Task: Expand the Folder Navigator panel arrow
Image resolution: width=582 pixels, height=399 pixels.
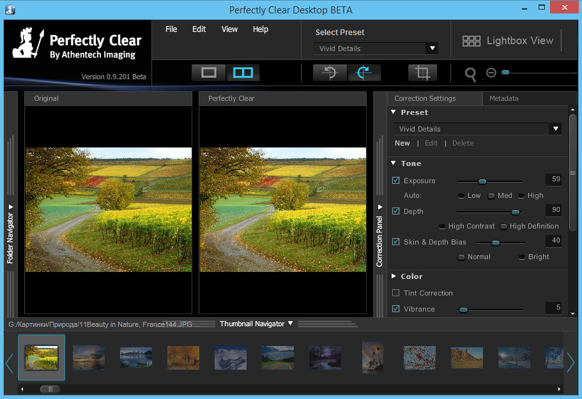Action: [11, 207]
